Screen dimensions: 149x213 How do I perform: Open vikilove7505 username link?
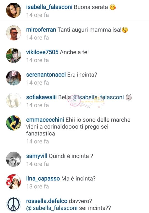pyautogui.click(x=42, y=52)
